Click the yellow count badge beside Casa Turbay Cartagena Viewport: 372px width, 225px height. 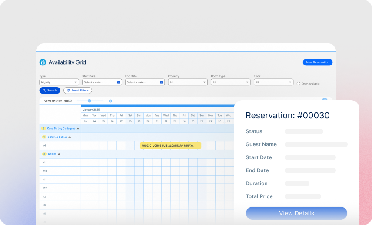coord(43,128)
